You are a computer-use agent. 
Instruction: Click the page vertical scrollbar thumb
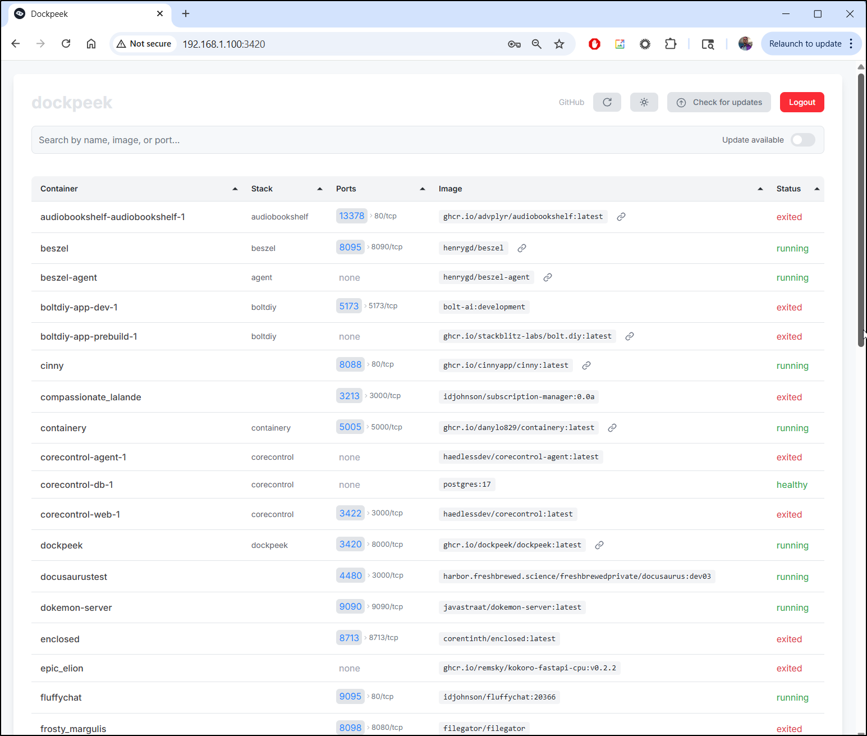click(861, 211)
